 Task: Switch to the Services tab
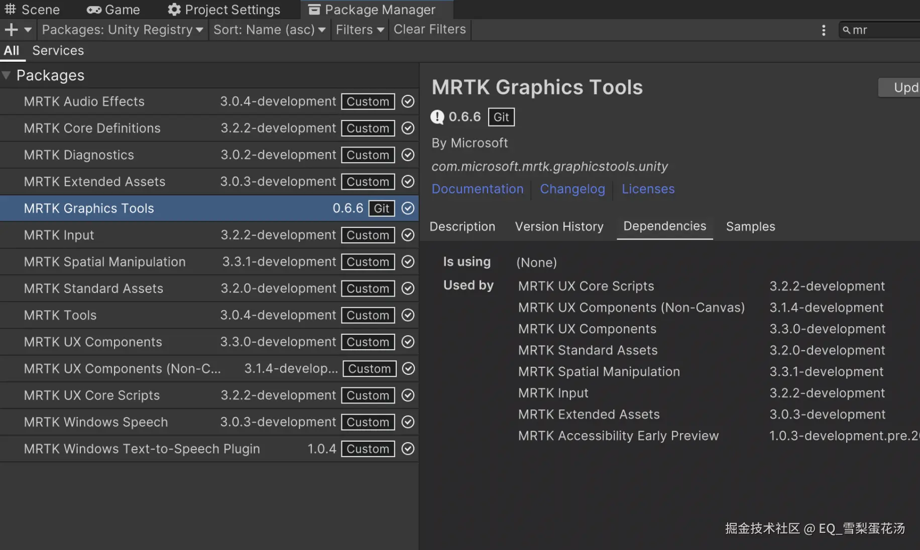[x=58, y=51]
